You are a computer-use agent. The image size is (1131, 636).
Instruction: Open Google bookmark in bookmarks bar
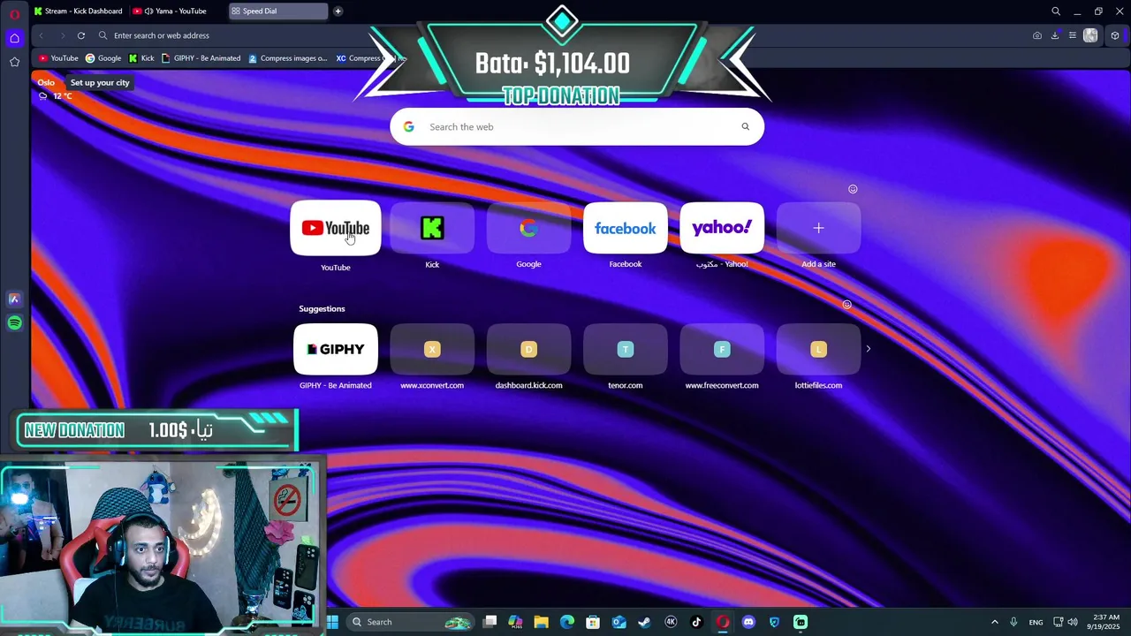(103, 58)
